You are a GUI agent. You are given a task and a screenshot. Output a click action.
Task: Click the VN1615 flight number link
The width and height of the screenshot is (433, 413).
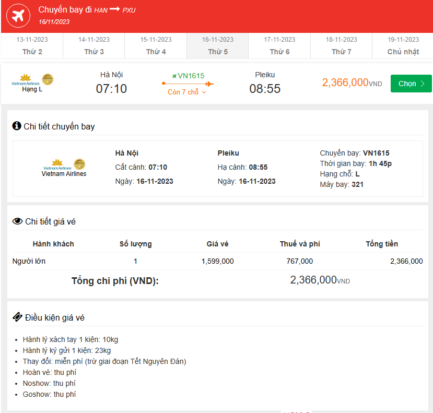pyautogui.click(x=191, y=76)
